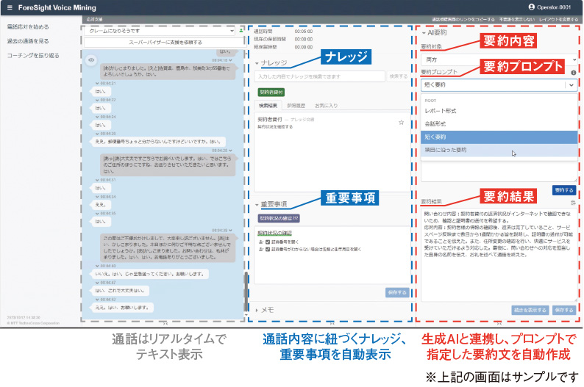Click the chevron of the 短く要約 prompt combo box
This screenshot has width=584, height=387.
(571, 85)
